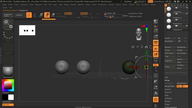
Task: Click the Rotate canvas icon on right shelf
Action: 156,93
